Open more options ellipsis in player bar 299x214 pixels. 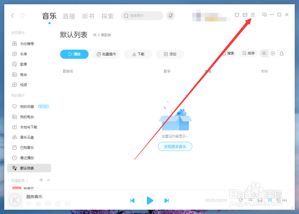pyautogui.click(x=67, y=204)
